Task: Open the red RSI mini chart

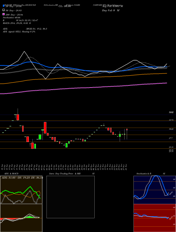Action: coord(155,218)
